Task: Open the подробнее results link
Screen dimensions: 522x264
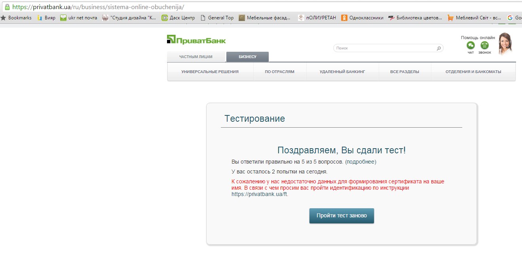Action: click(361, 162)
